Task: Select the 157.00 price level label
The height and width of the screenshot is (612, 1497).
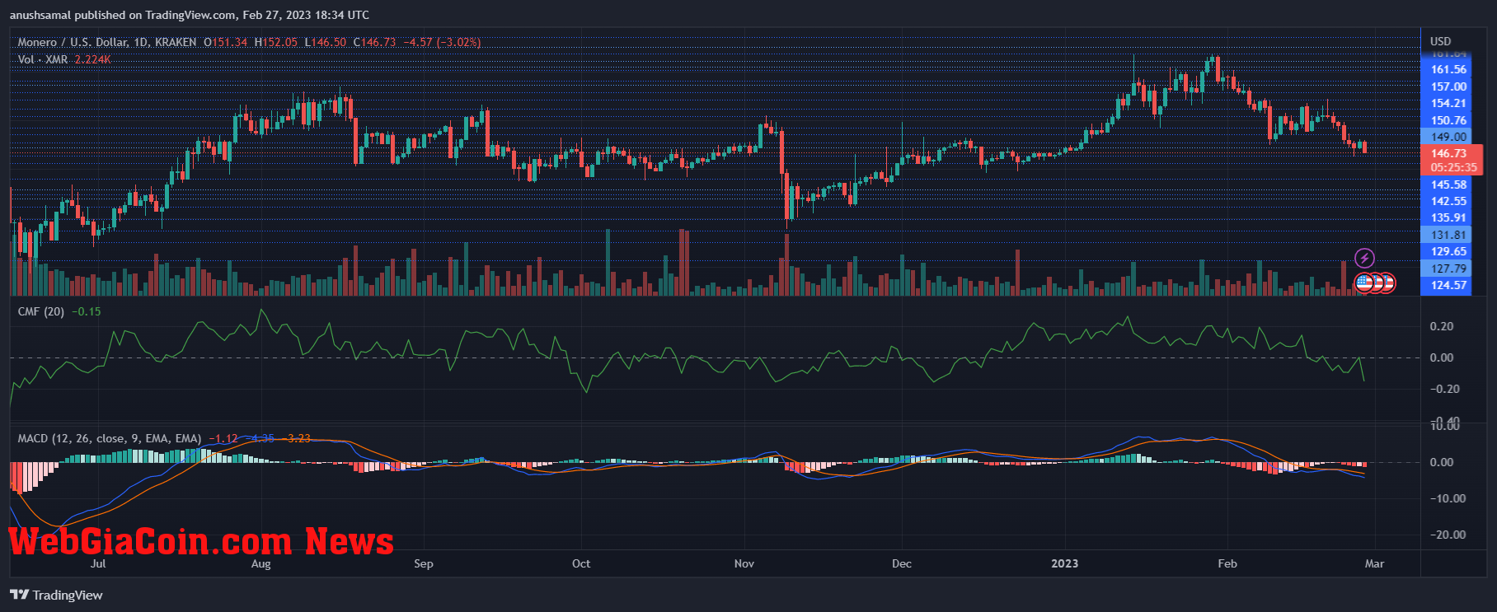Action: pyautogui.click(x=1448, y=86)
